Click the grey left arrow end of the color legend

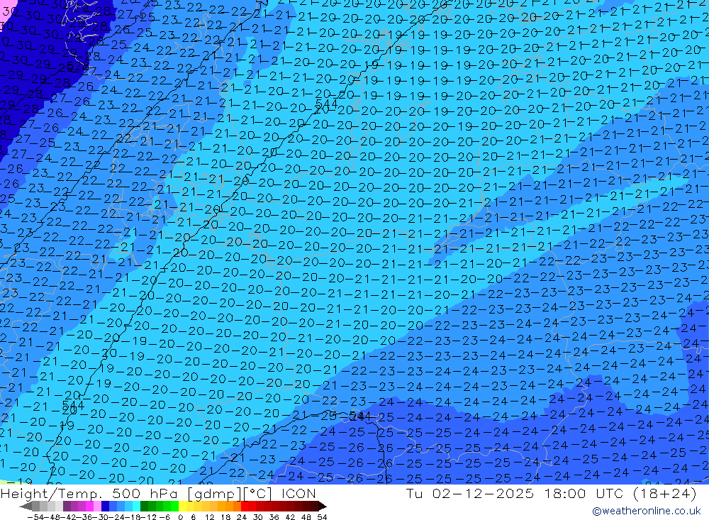coord(26,506)
